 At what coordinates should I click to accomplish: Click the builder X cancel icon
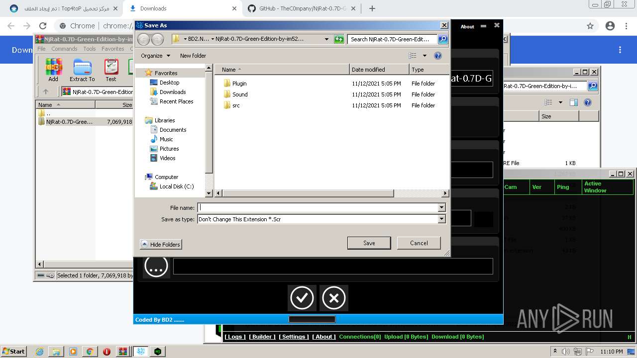coord(333,298)
